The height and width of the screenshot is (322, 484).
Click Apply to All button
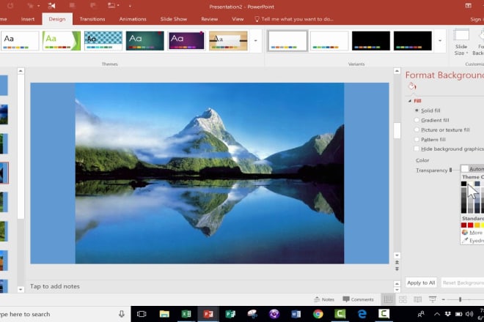tap(421, 282)
